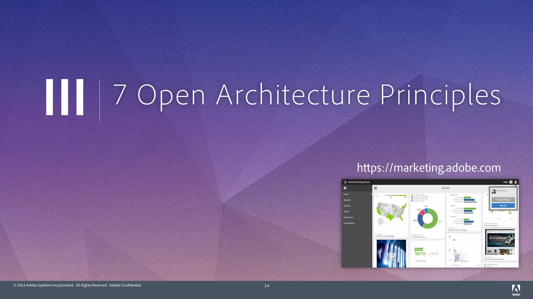Click the Adobe Marketing Cloud logo icon
The height and width of the screenshot is (299, 533).
(x=345, y=182)
